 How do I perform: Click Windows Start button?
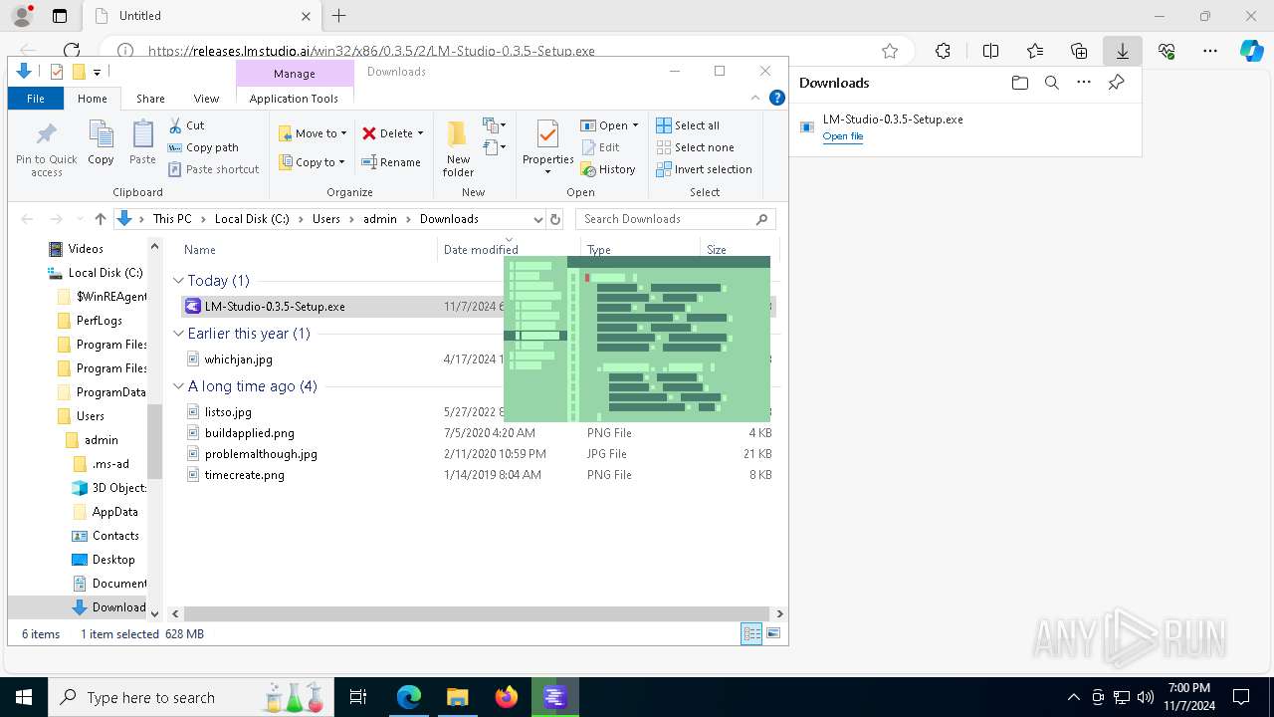click(24, 697)
